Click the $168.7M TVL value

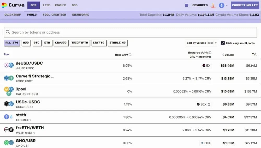click(x=251, y=91)
